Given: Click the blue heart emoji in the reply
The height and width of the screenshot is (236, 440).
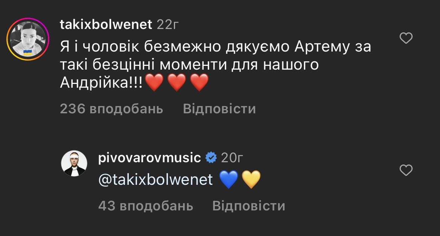Looking at the screenshot, I should pos(228,180).
